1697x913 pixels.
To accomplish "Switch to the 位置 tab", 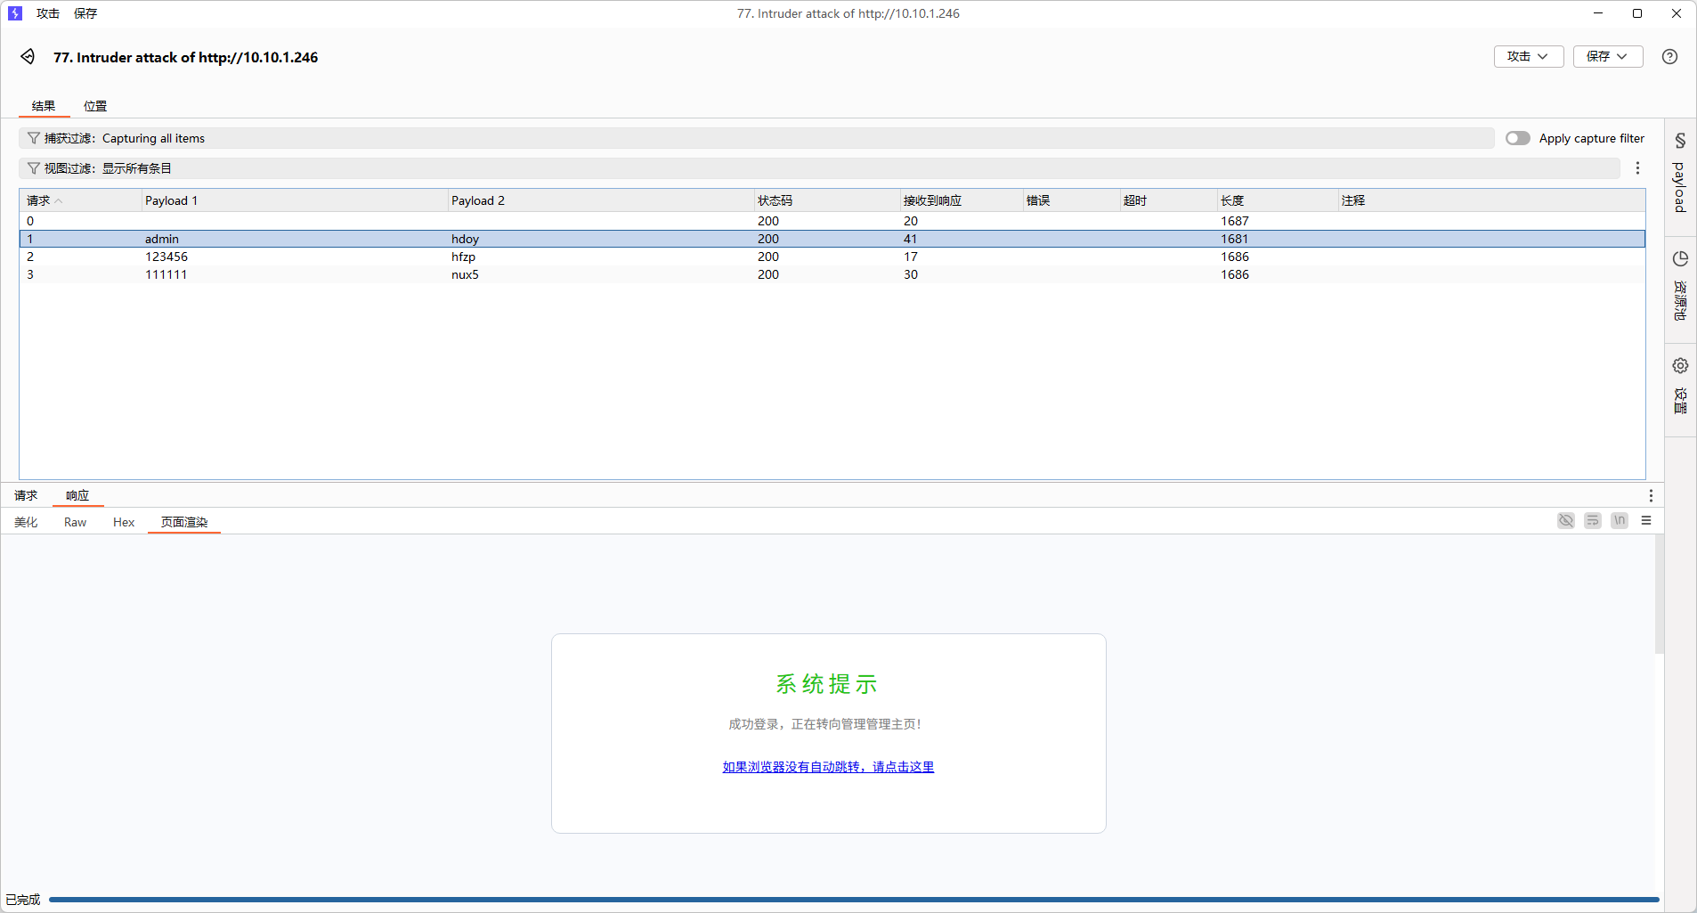I will point(95,106).
